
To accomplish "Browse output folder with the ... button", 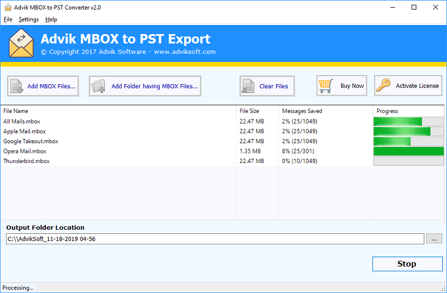I will [x=434, y=239].
